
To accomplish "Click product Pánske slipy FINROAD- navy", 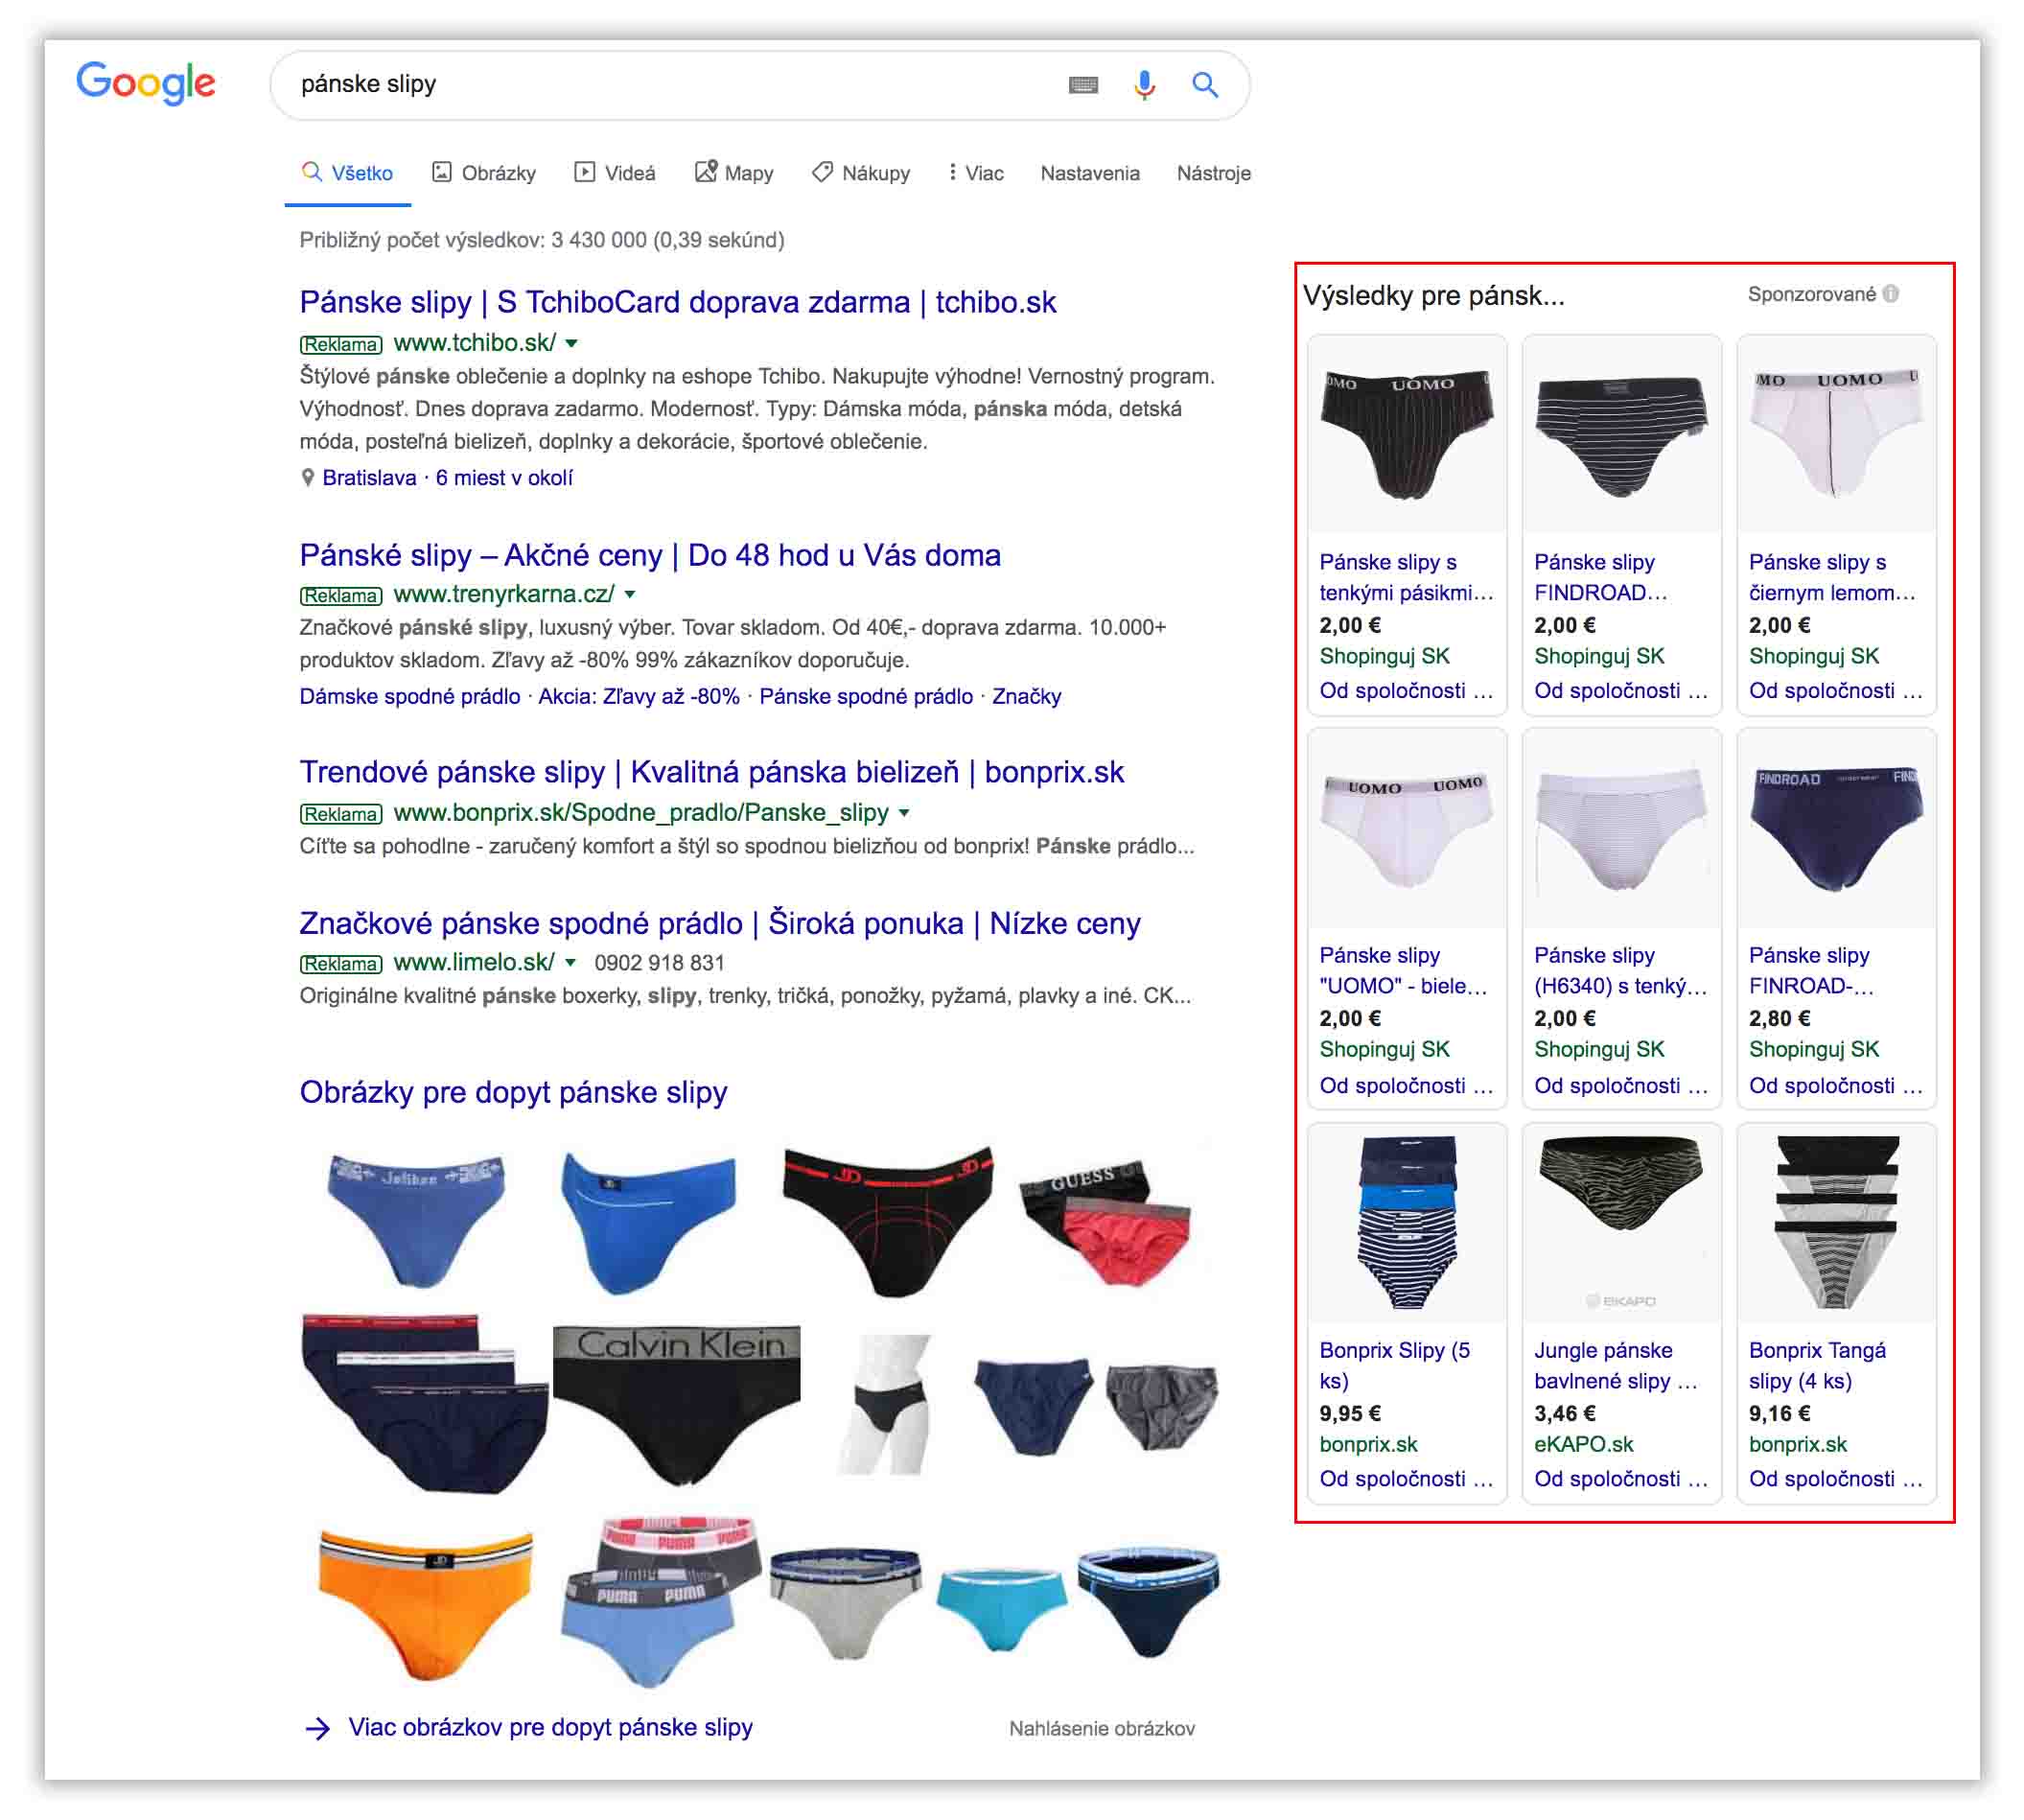I will click(1810, 970).
